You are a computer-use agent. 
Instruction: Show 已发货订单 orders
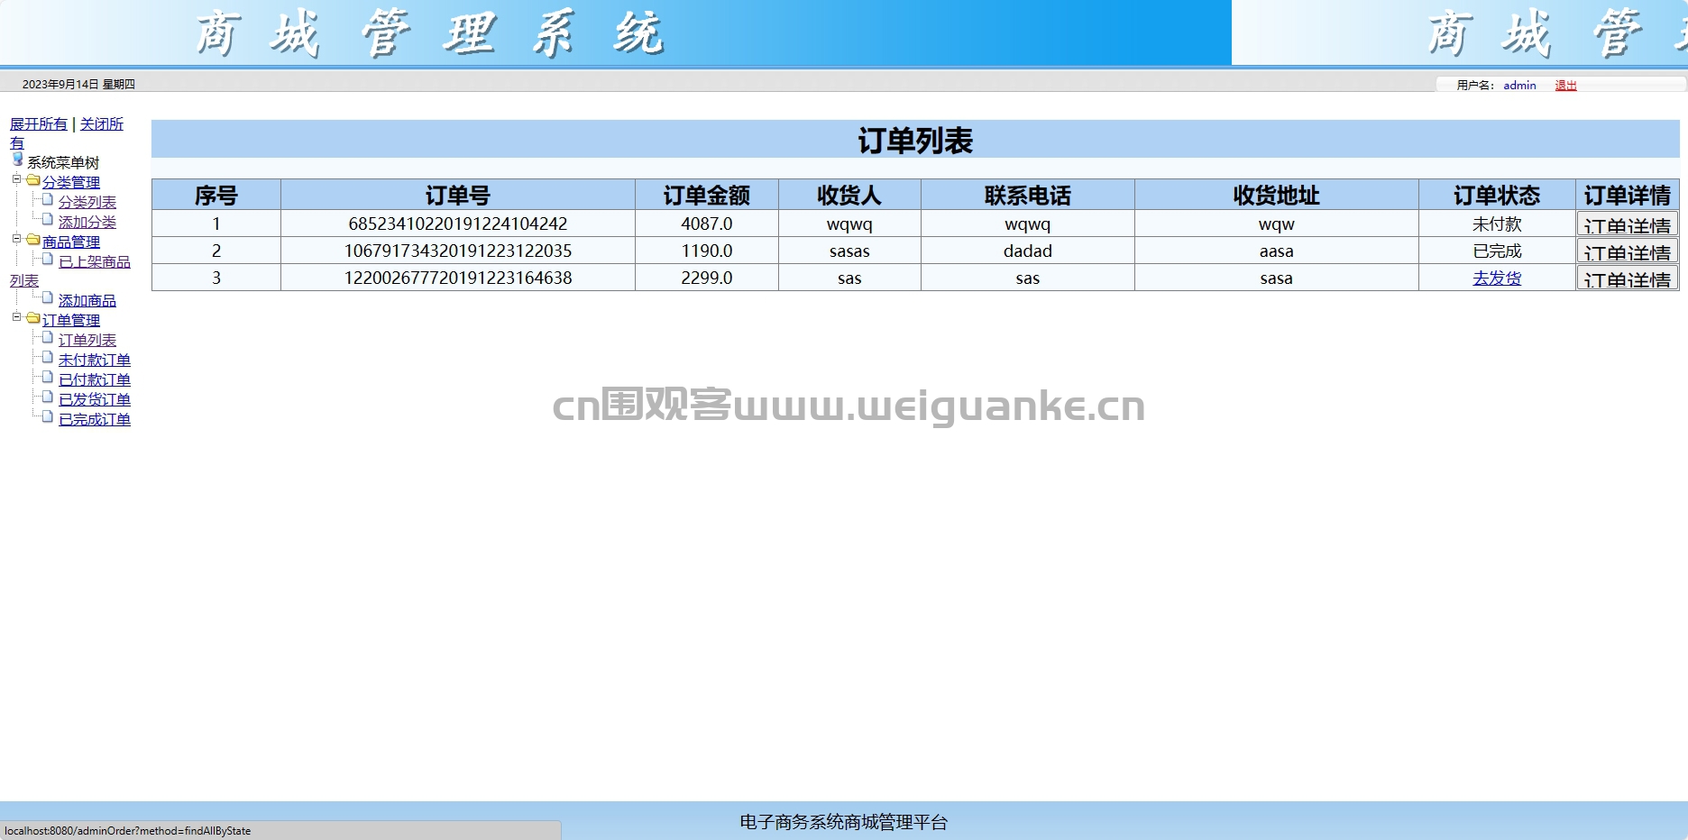tap(95, 399)
